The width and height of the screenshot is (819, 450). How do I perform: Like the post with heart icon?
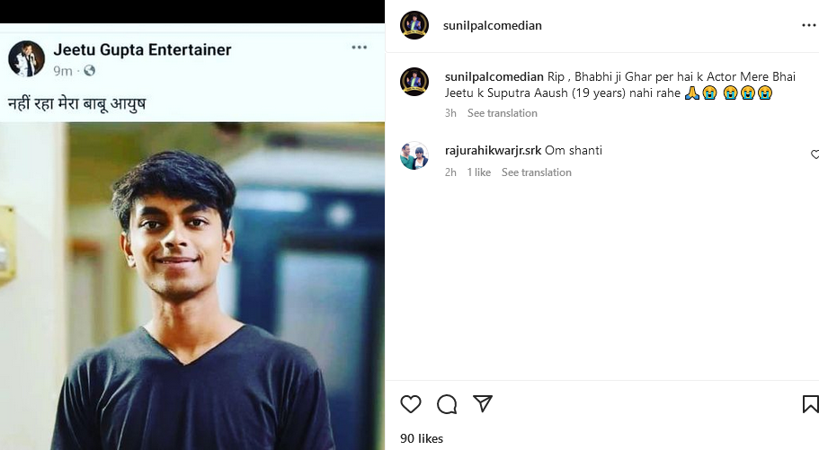pyautogui.click(x=411, y=404)
